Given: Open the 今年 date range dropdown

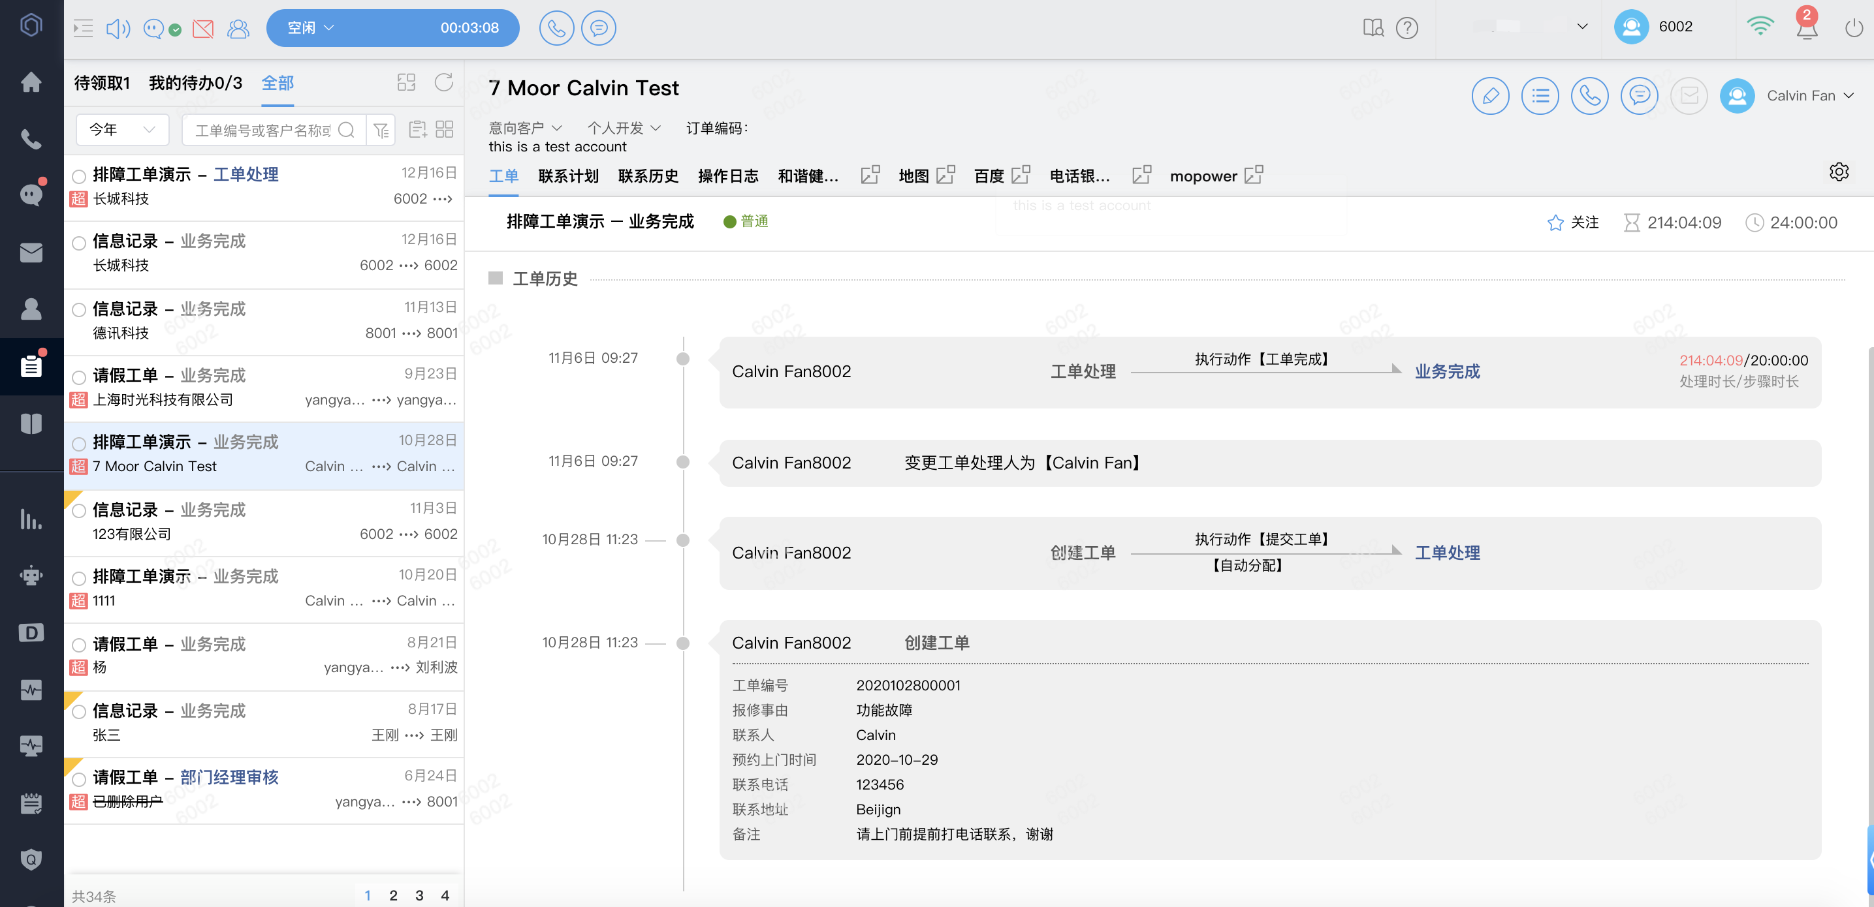Looking at the screenshot, I should (122, 129).
